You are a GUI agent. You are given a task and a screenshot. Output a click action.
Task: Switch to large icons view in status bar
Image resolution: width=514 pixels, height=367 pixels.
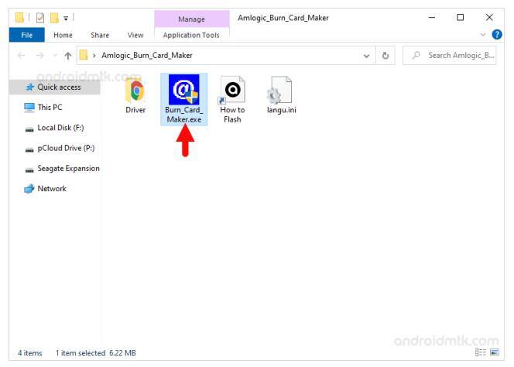tap(495, 353)
